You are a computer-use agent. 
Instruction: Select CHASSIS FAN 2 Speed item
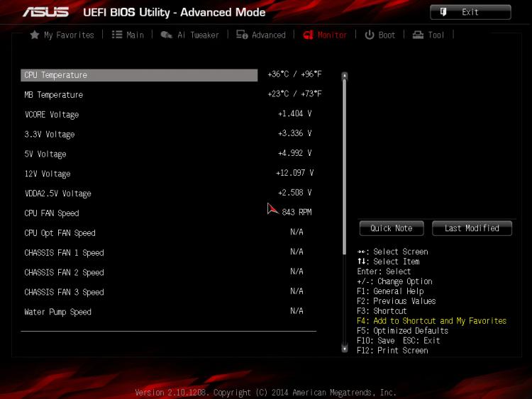pyautogui.click(x=64, y=273)
